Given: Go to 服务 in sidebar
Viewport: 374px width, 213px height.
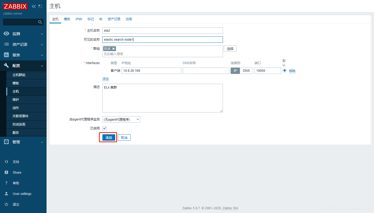Looking at the screenshot, I should (26, 133).
